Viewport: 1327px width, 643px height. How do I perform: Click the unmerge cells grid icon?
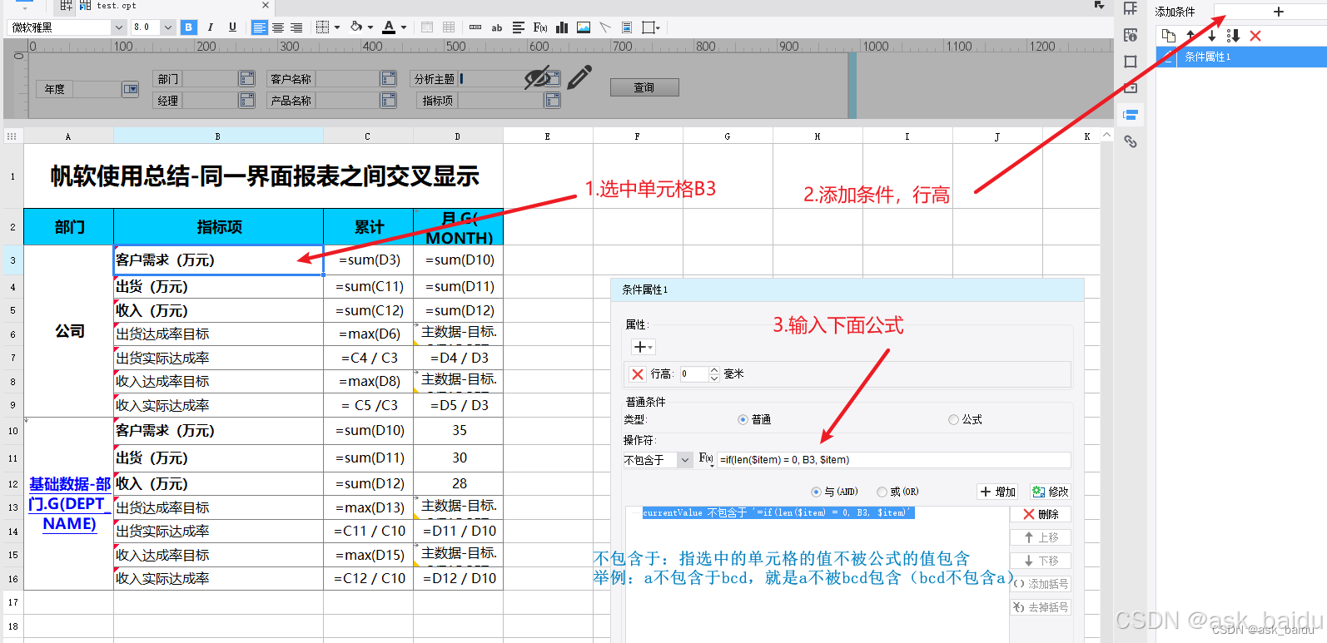coord(449,27)
